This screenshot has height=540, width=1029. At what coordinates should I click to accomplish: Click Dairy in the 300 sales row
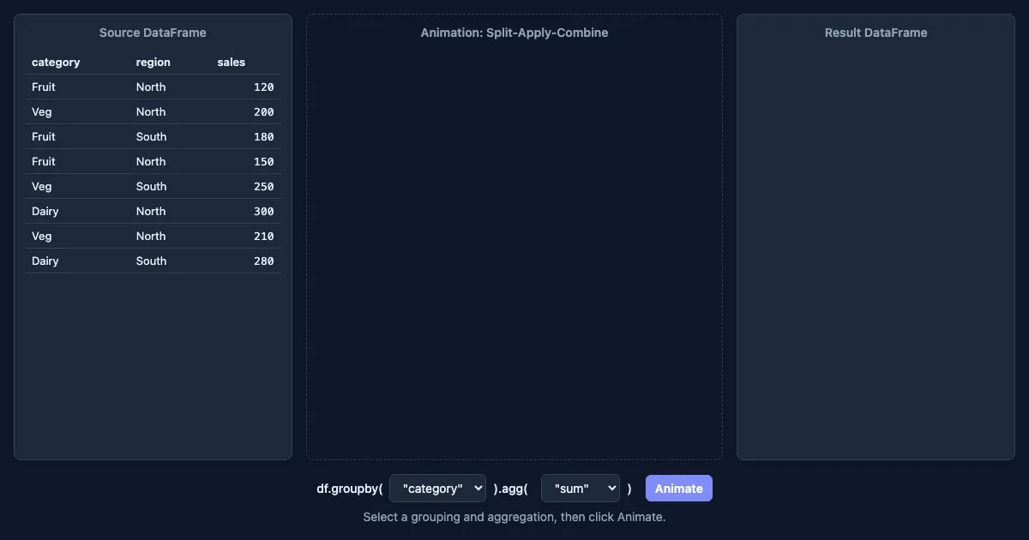tap(45, 212)
